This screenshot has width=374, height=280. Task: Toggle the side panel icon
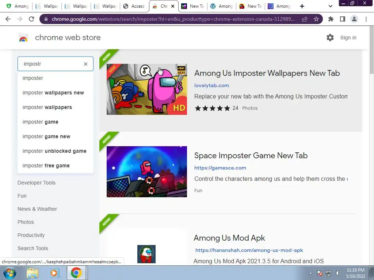pyautogui.click(x=343, y=19)
